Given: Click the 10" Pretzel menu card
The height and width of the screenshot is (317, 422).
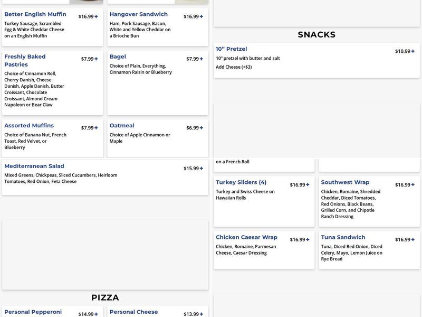Looking at the screenshot, I should coord(315,58).
